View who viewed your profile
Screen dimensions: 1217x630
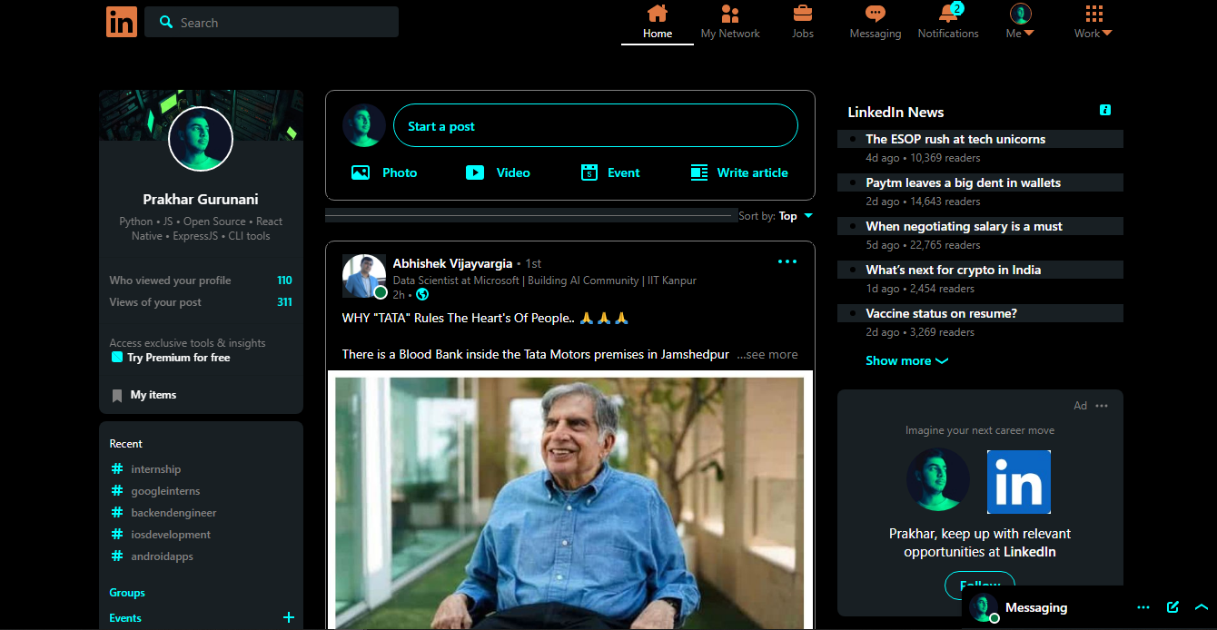point(201,281)
